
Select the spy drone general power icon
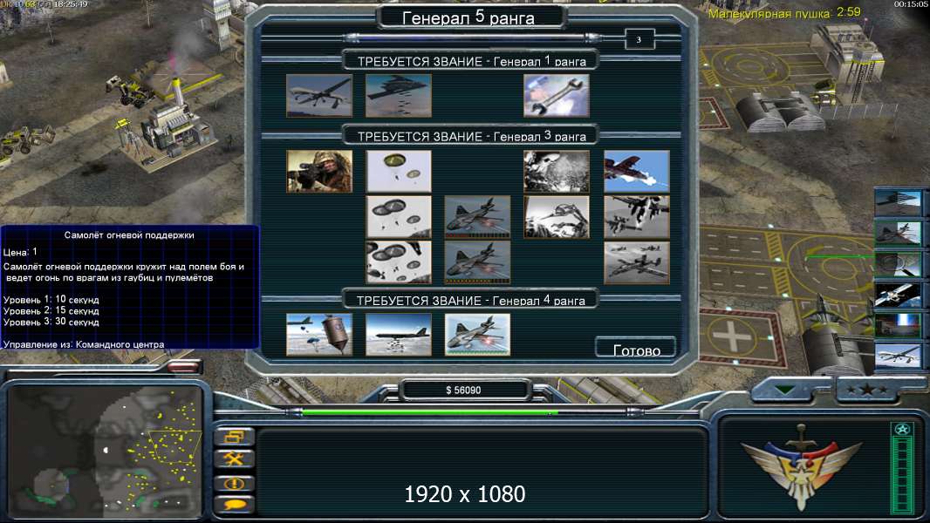(x=319, y=95)
